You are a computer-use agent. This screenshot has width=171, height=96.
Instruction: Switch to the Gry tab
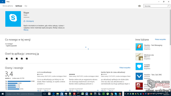coord(26,6)
